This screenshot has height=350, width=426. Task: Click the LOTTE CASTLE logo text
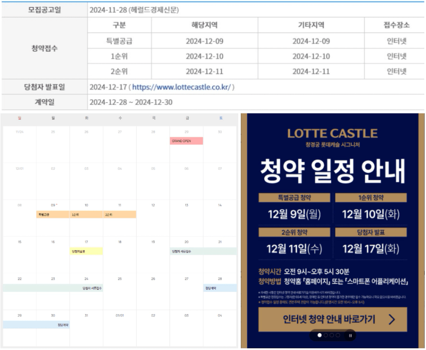point(333,133)
